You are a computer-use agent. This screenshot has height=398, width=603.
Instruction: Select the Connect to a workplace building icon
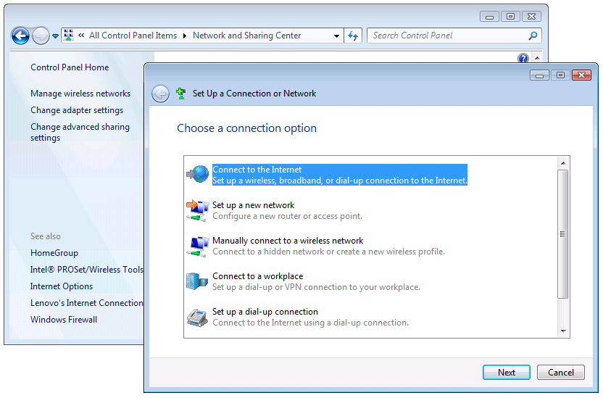(198, 281)
